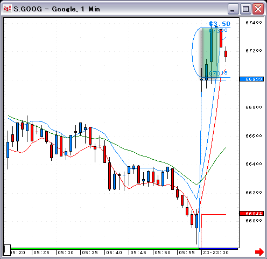Click the 23-23:30 session label

point(216,253)
